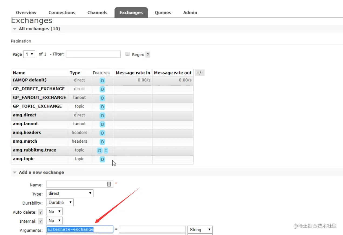Click the alternate-exchange argument key field
This screenshot has height=235, width=343.
point(80,229)
